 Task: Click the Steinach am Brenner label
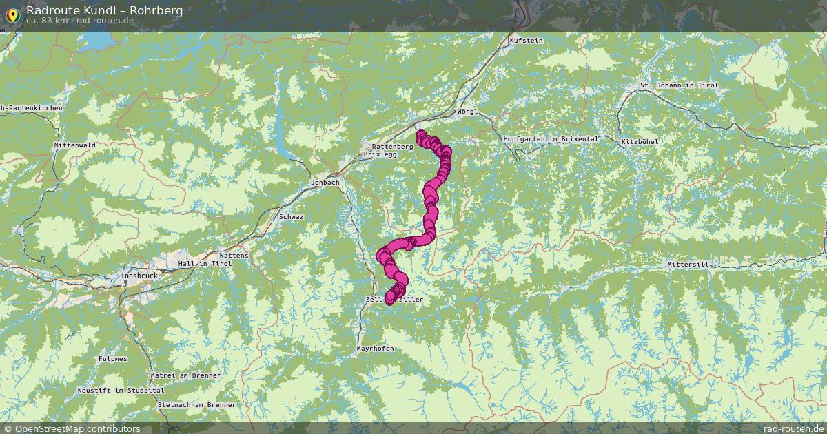click(196, 405)
